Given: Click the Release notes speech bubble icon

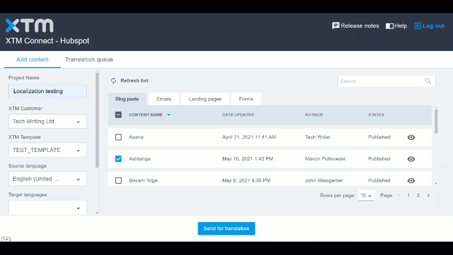Looking at the screenshot, I should [336, 25].
